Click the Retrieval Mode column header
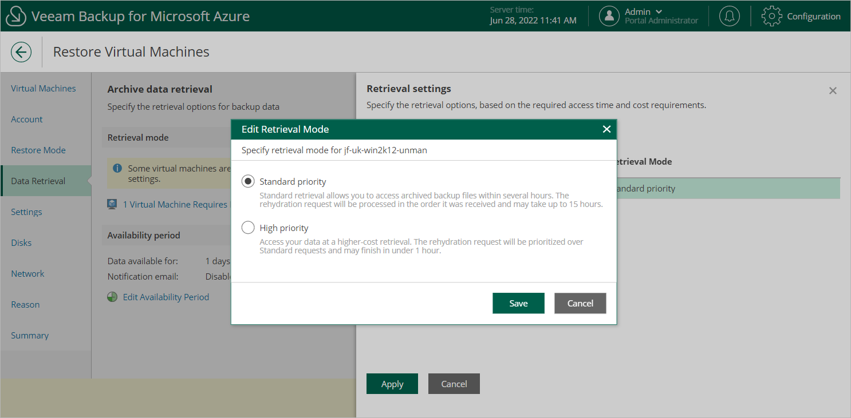The image size is (851, 418). tap(644, 161)
